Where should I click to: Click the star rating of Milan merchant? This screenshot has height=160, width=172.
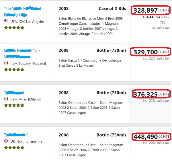tap(14, 105)
